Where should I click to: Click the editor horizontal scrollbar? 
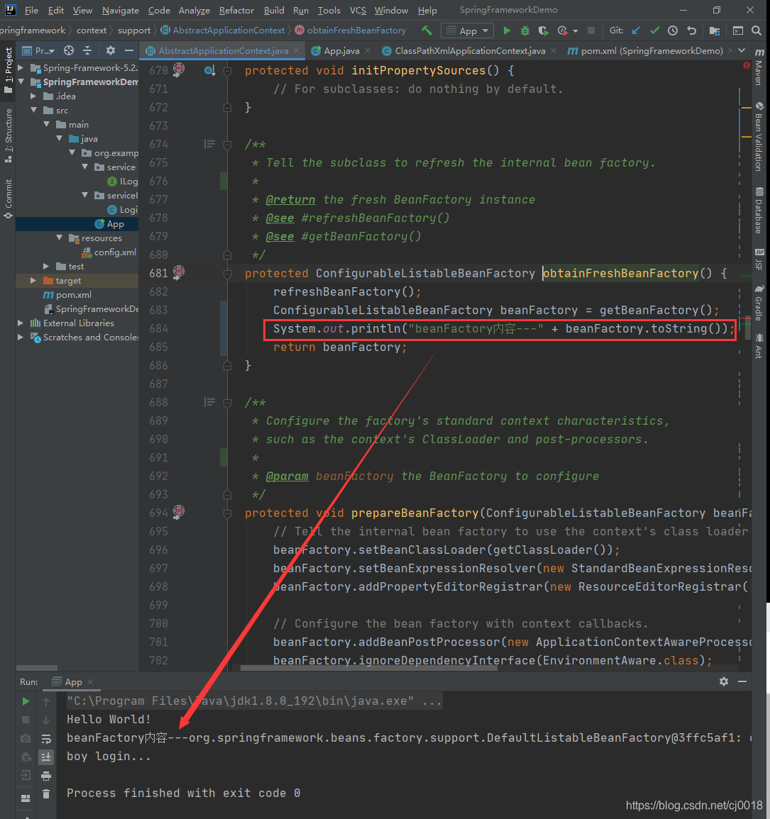[x=368, y=667]
